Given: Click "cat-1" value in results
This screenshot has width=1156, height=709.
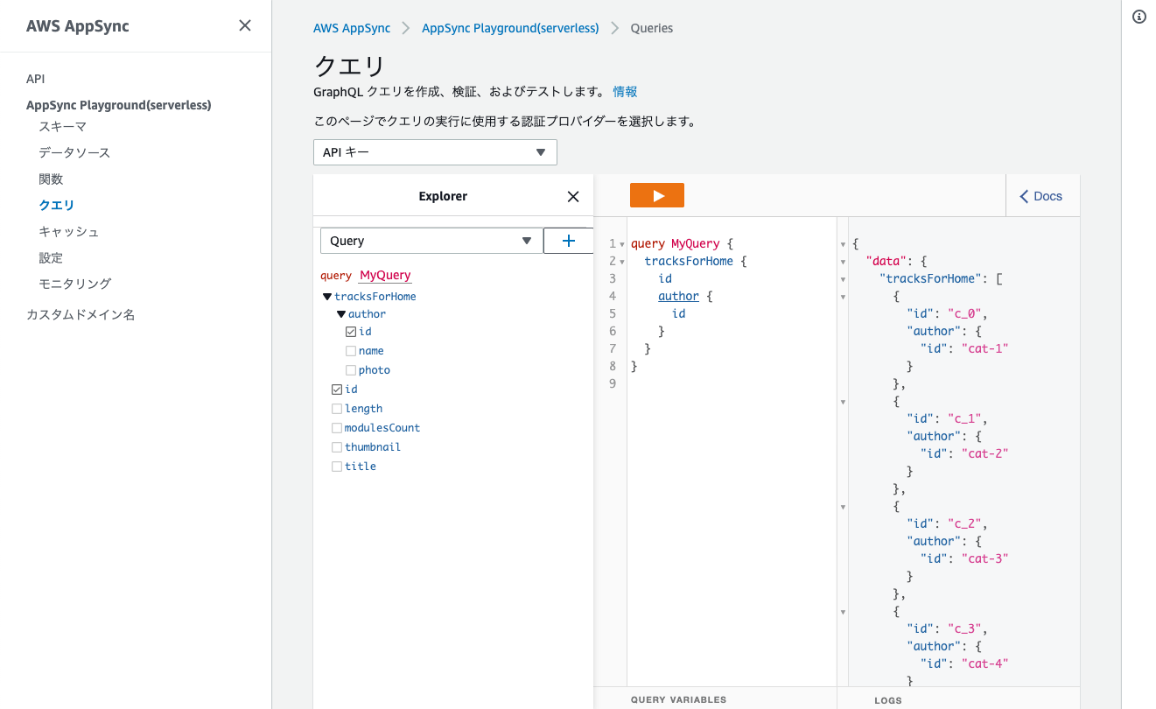Looking at the screenshot, I should 984,349.
